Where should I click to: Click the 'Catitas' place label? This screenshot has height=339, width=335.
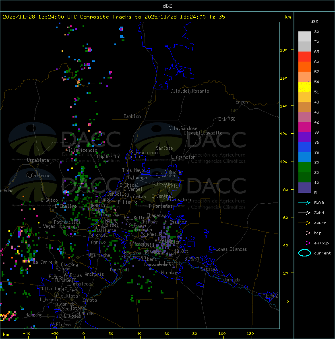pos(209,269)
